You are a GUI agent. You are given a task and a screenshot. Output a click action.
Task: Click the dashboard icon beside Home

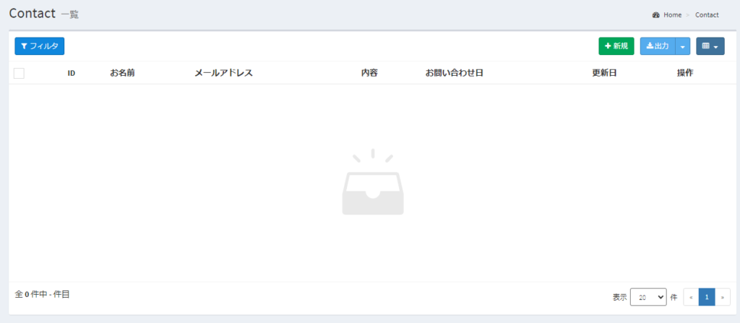point(655,14)
